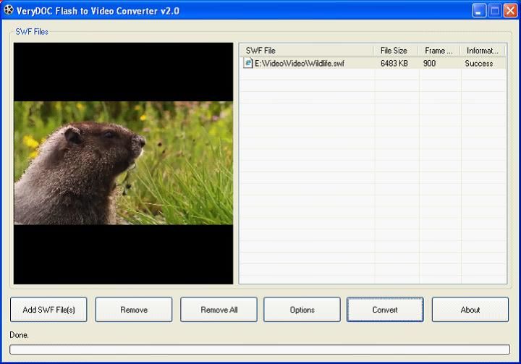Open the Options dialog
Viewport: 521px width, 364px height.
(x=302, y=310)
